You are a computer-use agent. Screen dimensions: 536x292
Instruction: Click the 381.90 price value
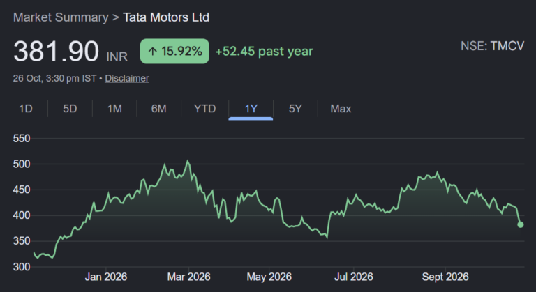pyautogui.click(x=56, y=52)
